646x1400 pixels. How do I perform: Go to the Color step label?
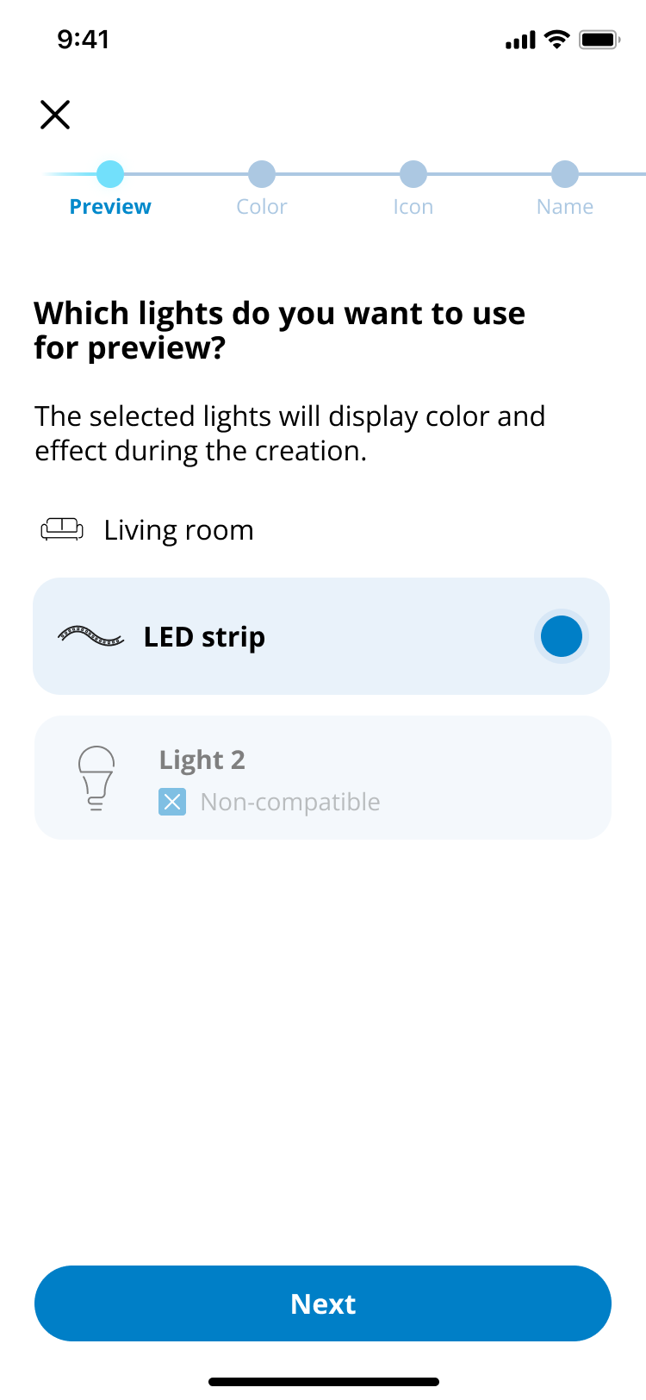[x=262, y=207]
